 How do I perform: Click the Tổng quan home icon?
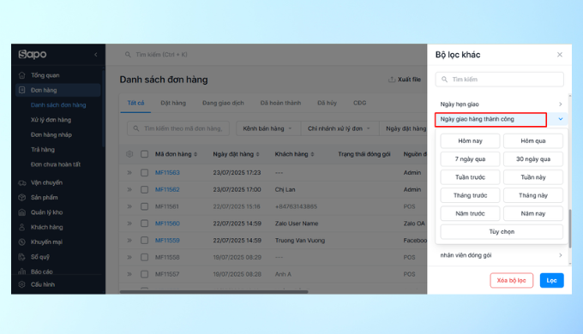point(22,75)
